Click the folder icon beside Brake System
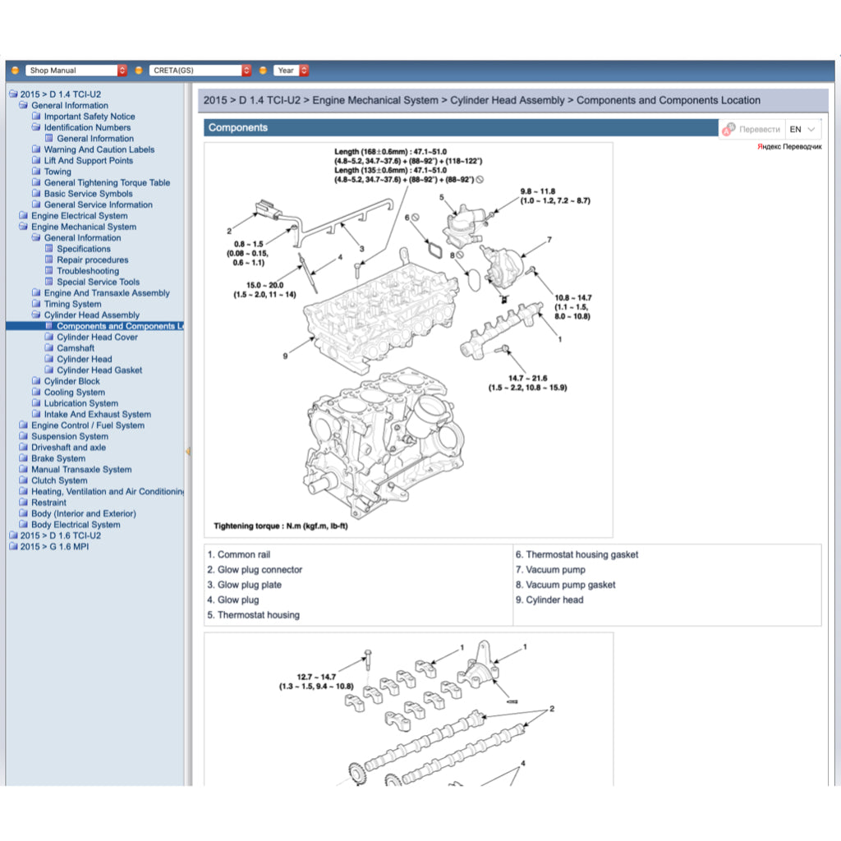The image size is (841, 841). (x=25, y=457)
